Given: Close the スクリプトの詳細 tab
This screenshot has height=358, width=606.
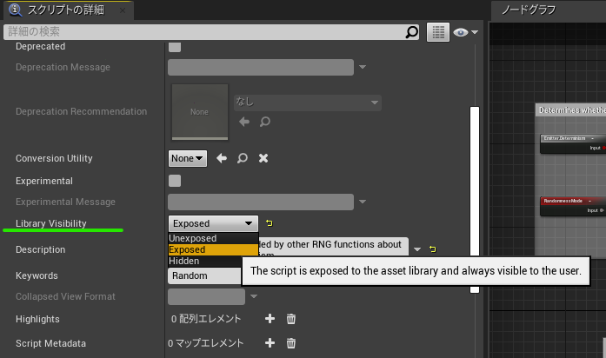Looking at the screenshot, I should (123, 10).
